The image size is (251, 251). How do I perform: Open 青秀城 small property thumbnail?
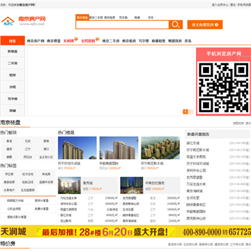pos(69,185)
